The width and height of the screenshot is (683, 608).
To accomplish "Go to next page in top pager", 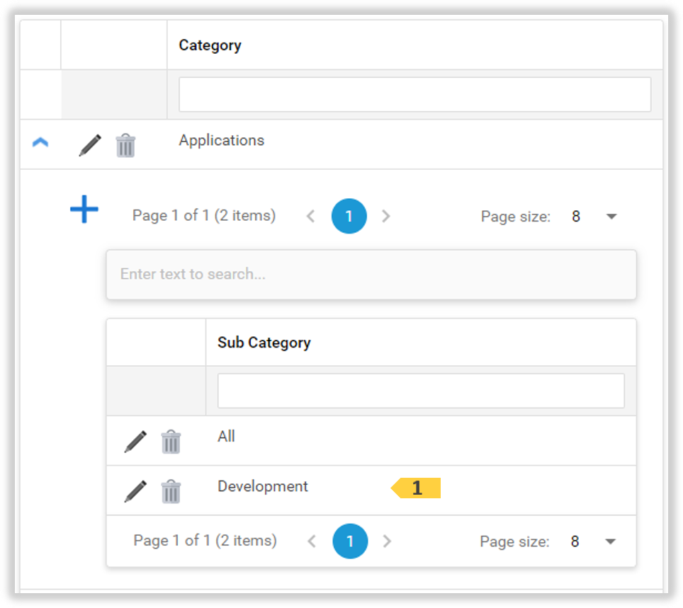I will (386, 217).
